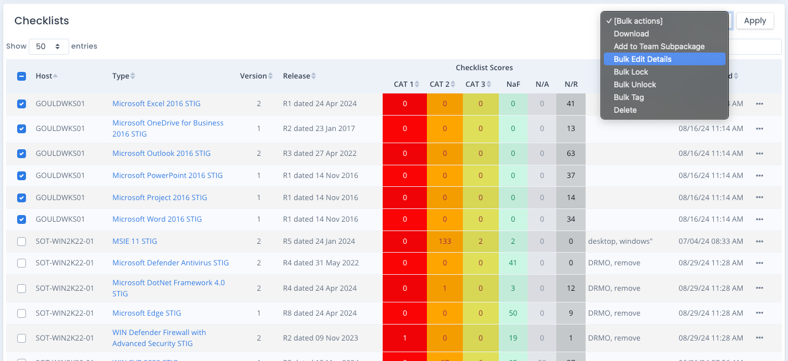Uncheck the Microsoft Project 2016 STIG row
Image resolution: width=788 pixels, height=361 pixels.
22,198
